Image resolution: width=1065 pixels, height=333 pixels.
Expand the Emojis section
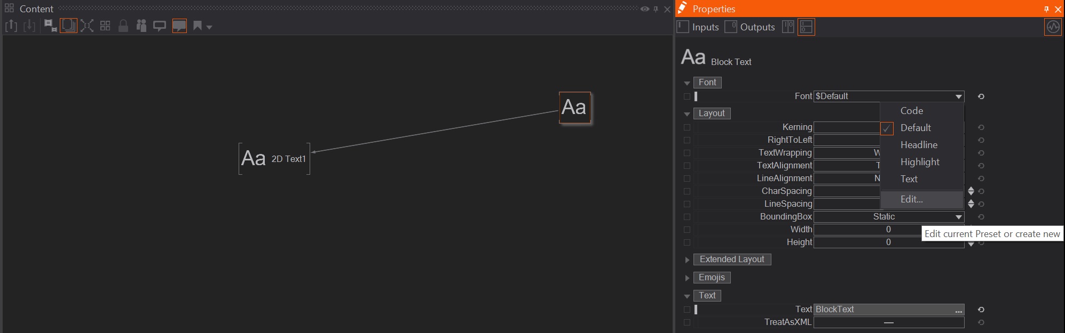688,278
